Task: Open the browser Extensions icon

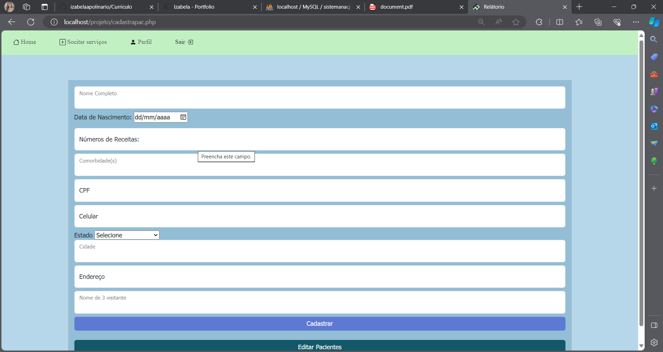Action: coord(539,22)
